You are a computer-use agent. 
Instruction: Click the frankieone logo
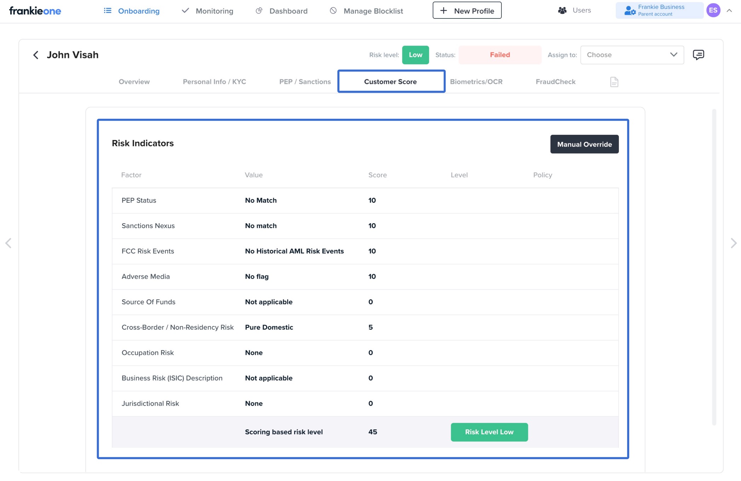tap(35, 11)
